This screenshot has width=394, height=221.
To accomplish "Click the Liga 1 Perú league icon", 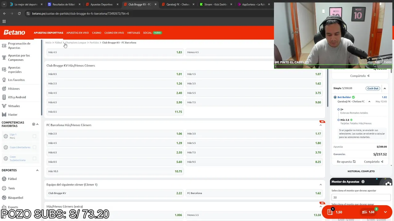I will coord(6,136).
